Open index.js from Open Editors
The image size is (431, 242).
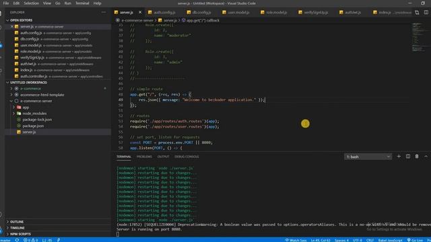26,70
